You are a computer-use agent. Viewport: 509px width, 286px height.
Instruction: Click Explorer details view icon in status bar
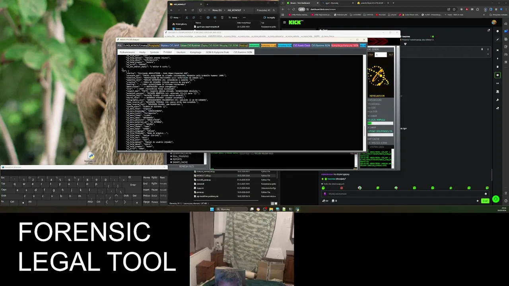[x=272, y=203]
